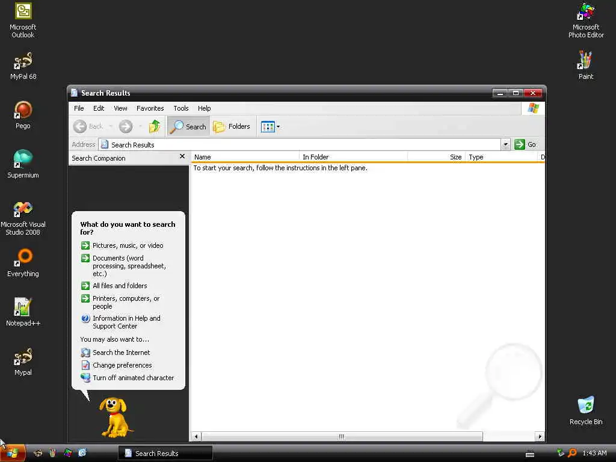Screen dimensions: 616x462
Task: Launch Paint from quick launch
Action: click(53, 453)
